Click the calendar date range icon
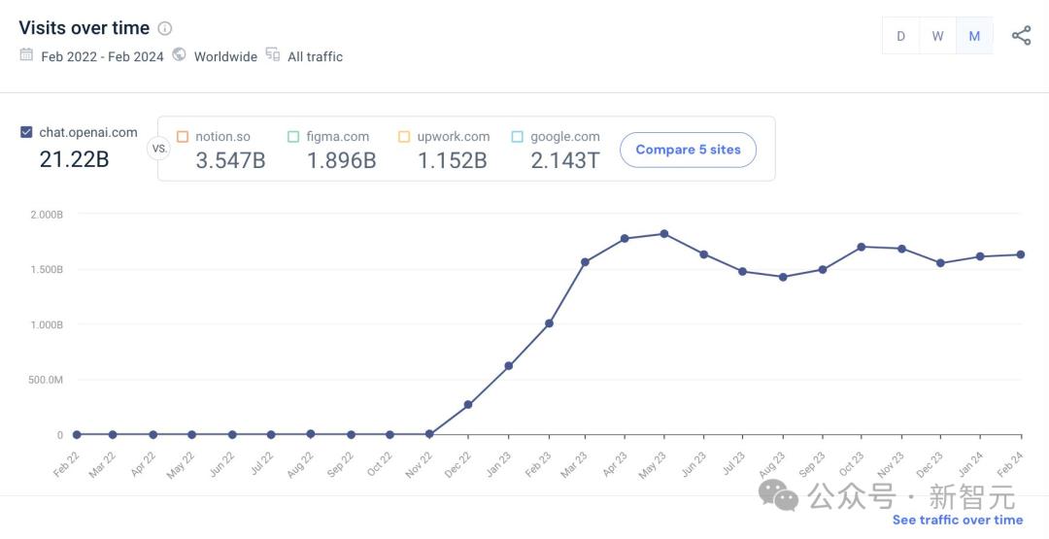 26,55
